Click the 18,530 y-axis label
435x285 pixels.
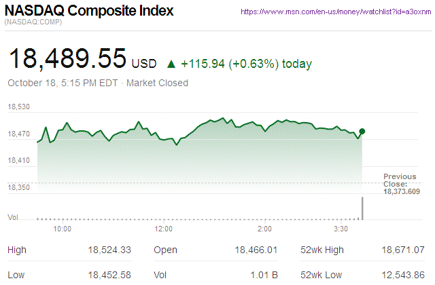[x=19, y=107]
